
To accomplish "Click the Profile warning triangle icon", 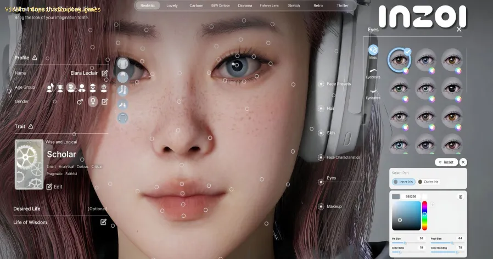I will coord(35,58).
